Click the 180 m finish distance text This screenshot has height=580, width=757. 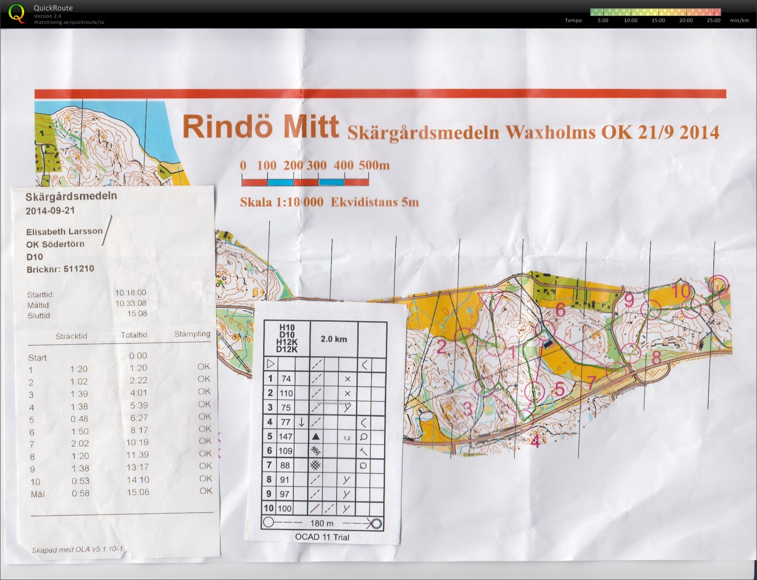pyautogui.click(x=322, y=523)
